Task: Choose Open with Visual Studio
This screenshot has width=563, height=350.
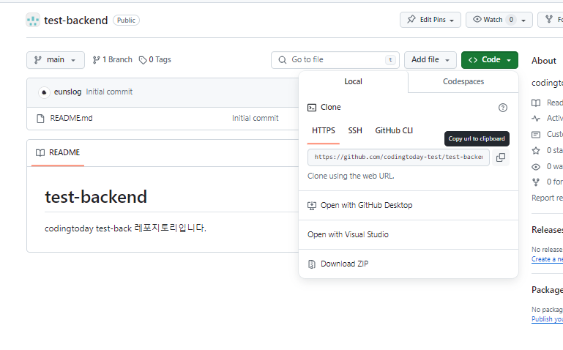Action: [x=409, y=234]
